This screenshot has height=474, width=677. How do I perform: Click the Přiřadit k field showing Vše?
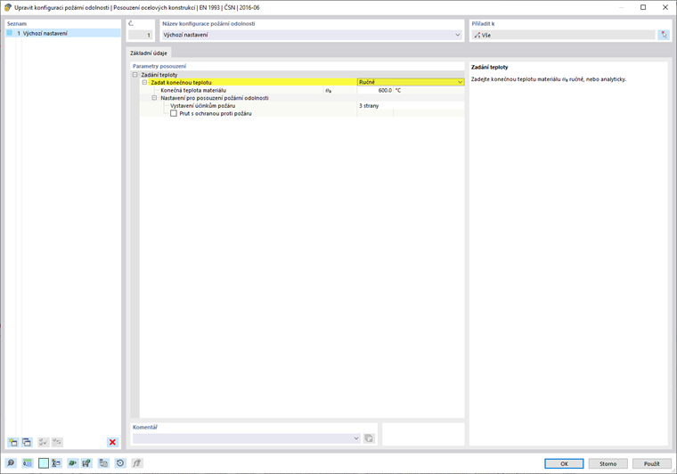(x=564, y=35)
